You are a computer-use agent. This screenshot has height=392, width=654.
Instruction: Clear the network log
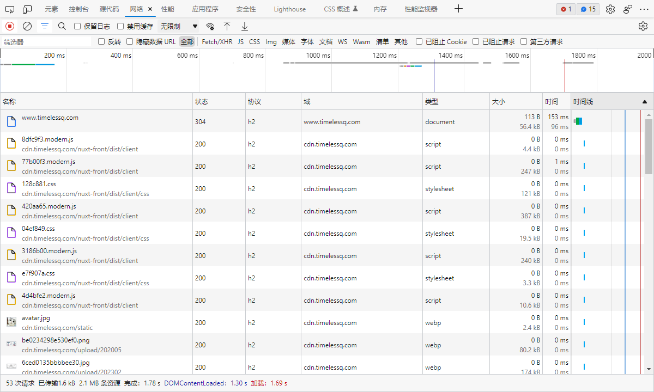click(x=27, y=26)
